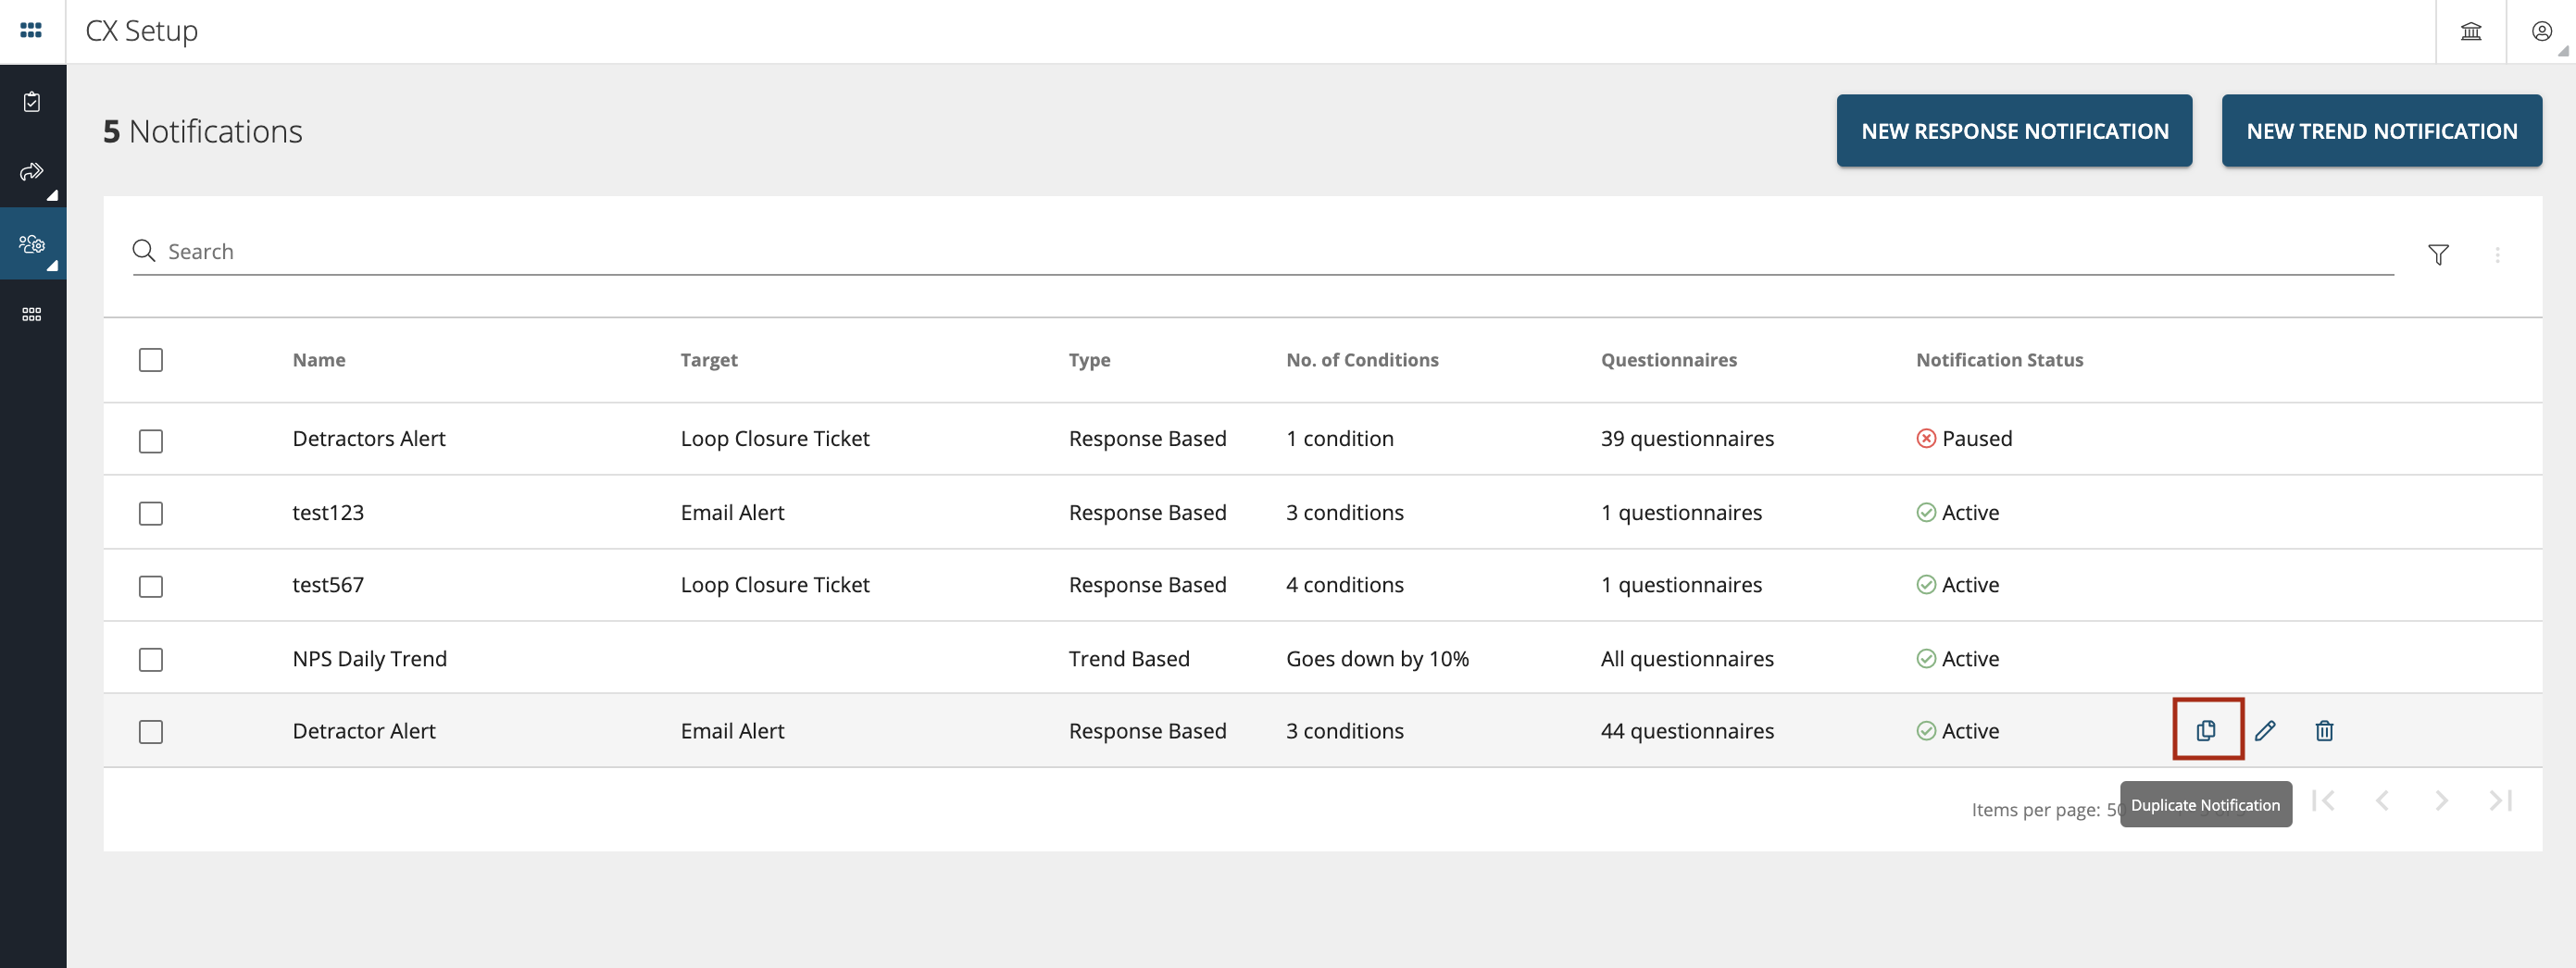Go to first page pagination arrow
2576x968 pixels.
2323,800
